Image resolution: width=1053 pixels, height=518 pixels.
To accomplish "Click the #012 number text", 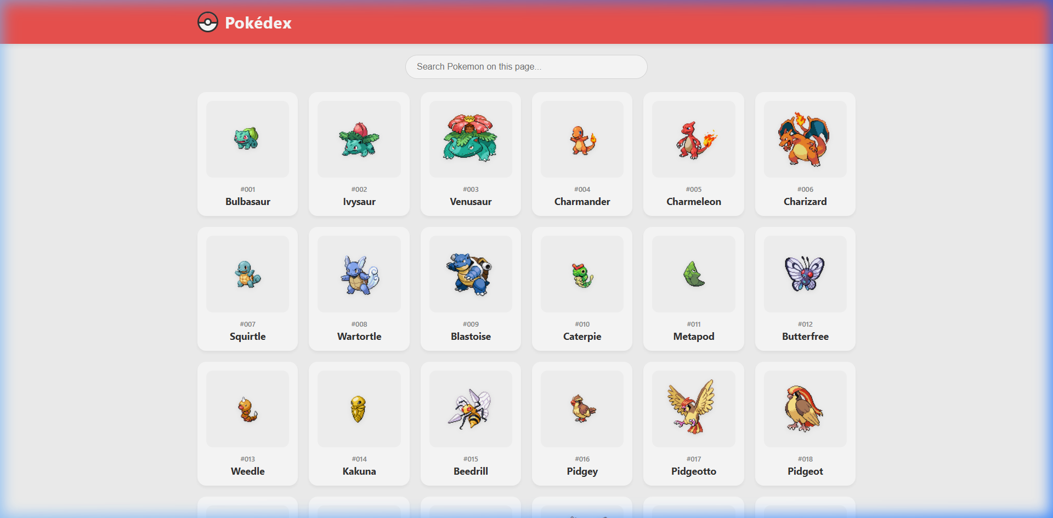I will [805, 325].
